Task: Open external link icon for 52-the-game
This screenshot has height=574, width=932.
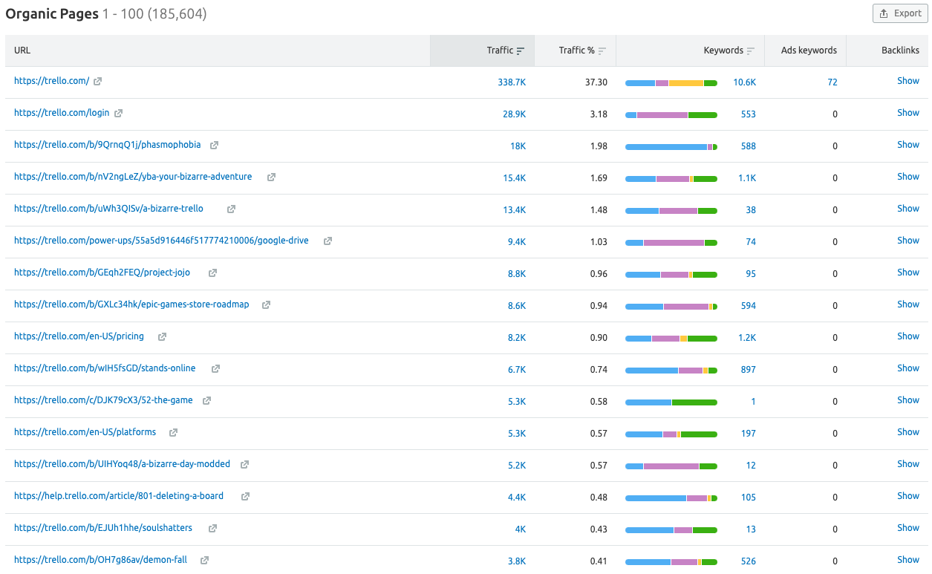Action: click(x=206, y=400)
